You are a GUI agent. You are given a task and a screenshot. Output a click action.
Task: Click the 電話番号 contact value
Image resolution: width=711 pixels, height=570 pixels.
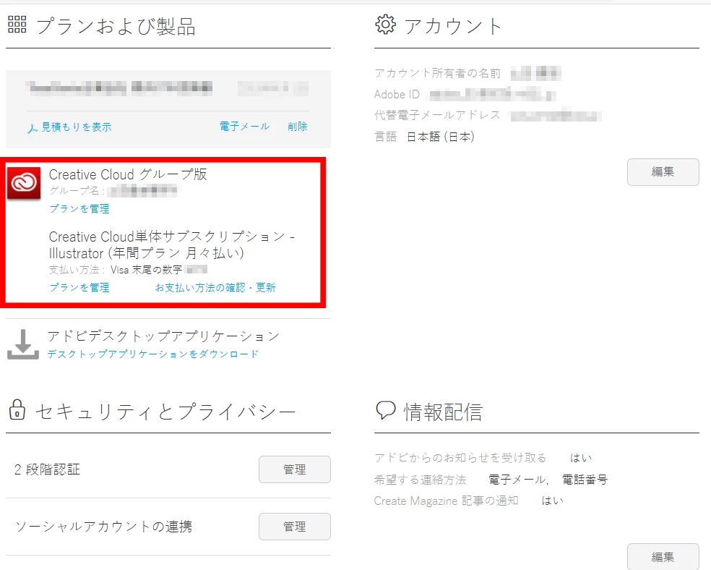585,480
